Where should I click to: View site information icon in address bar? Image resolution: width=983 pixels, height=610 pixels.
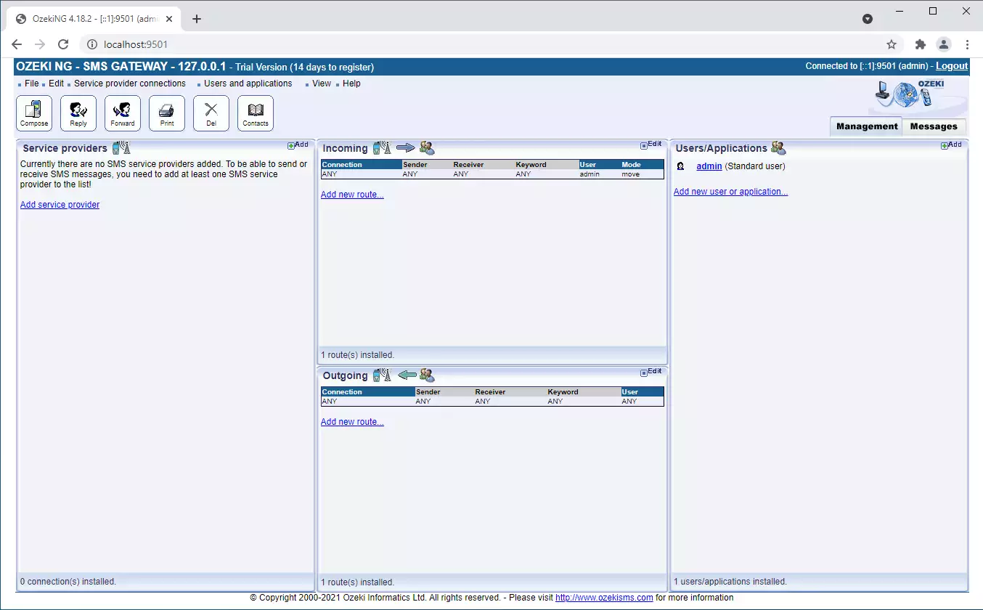(x=91, y=44)
